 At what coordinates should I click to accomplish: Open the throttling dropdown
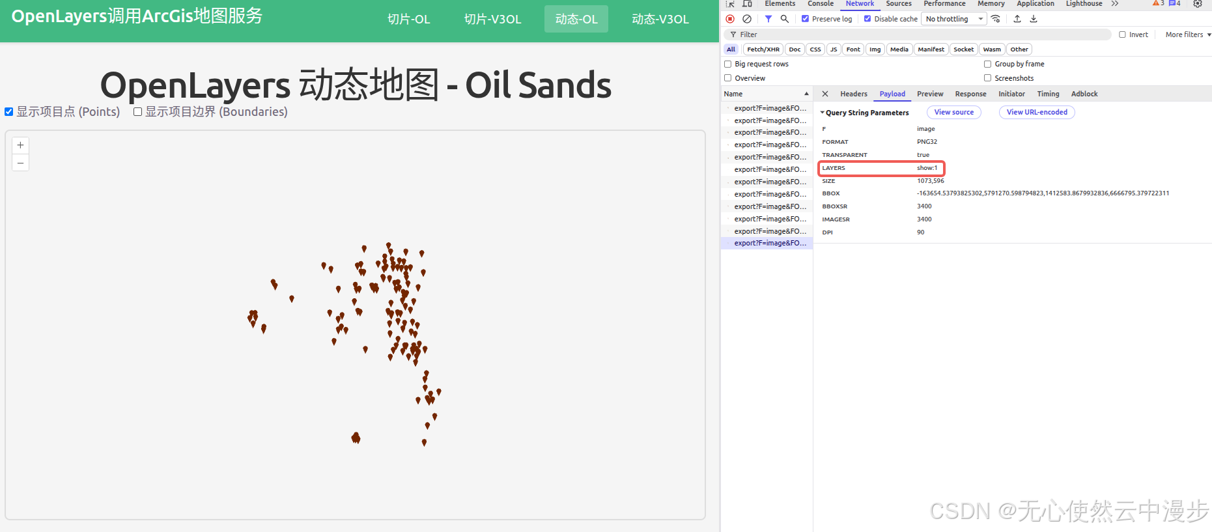click(954, 19)
